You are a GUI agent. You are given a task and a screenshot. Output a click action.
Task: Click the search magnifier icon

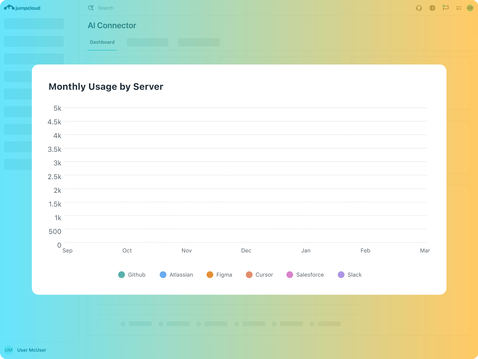(x=91, y=8)
